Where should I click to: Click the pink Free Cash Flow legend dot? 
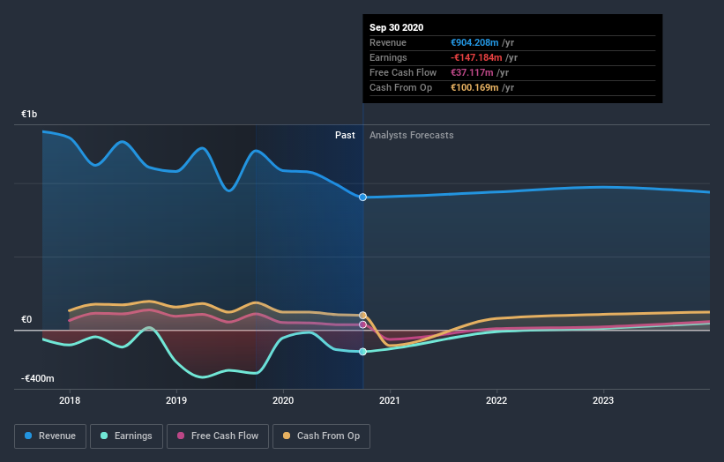[x=181, y=436]
